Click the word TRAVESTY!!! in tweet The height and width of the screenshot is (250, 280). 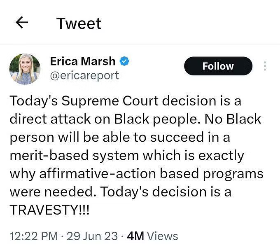(49, 210)
